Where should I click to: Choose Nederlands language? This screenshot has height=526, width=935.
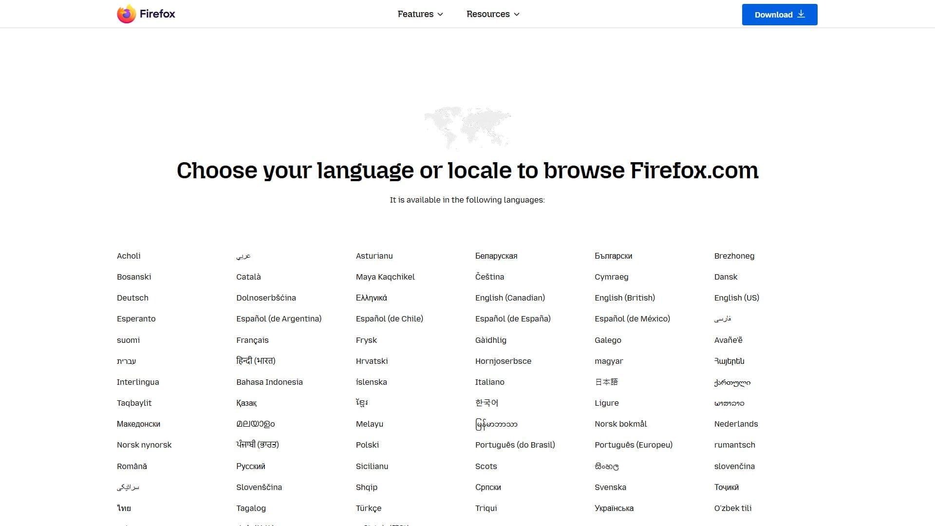point(736,424)
